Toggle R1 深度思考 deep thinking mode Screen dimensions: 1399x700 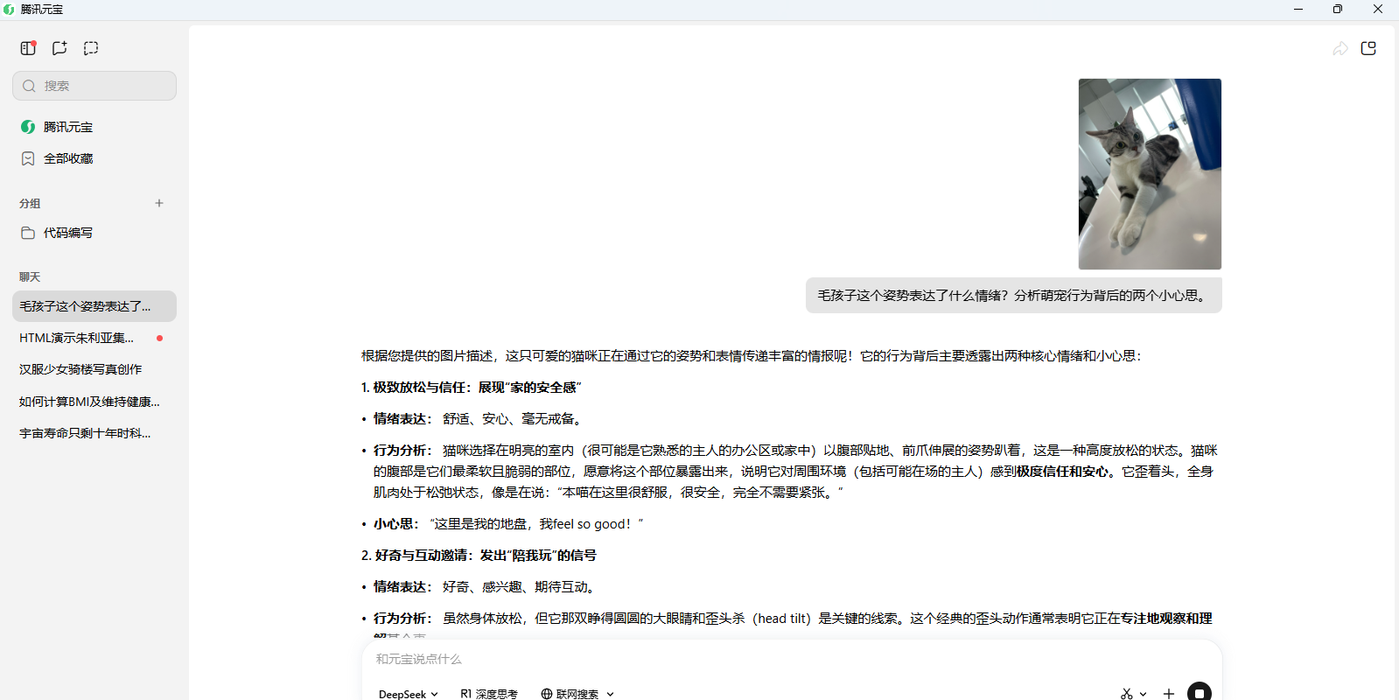tap(489, 694)
